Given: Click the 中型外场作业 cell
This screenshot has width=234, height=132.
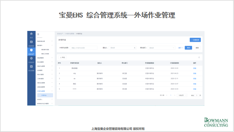Looking at the screenshot, I should pos(150,79).
